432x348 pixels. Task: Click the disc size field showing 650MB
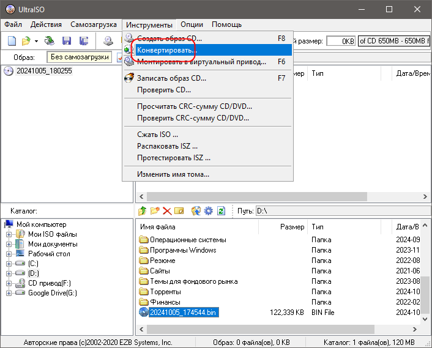pos(393,41)
